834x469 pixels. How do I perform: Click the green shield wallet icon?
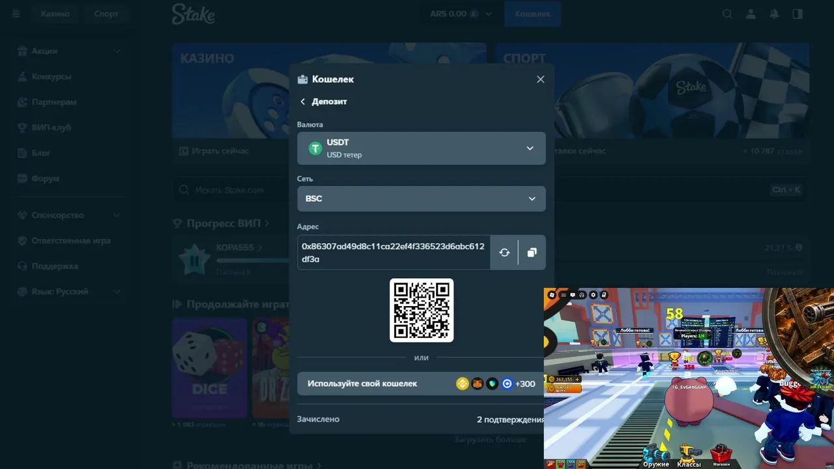[493, 384]
